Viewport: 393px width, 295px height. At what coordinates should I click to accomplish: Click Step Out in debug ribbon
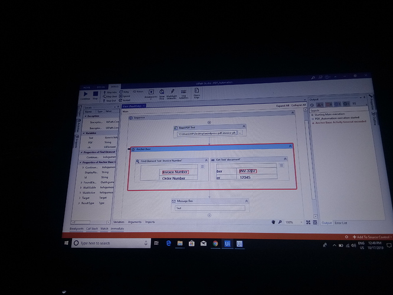point(109,100)
